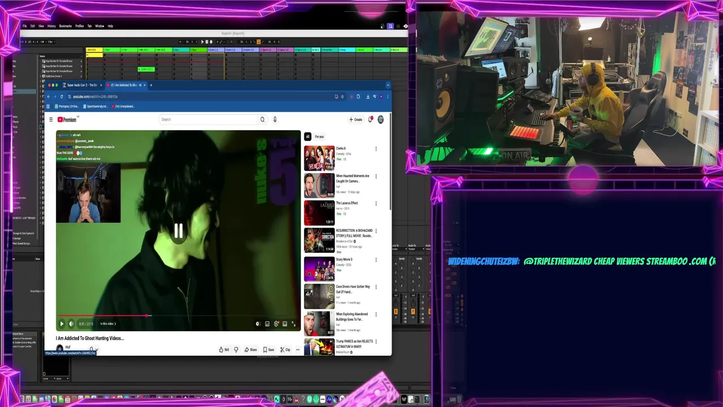Click the YouTube search magnifier button
723x407 pixels.
262,119
